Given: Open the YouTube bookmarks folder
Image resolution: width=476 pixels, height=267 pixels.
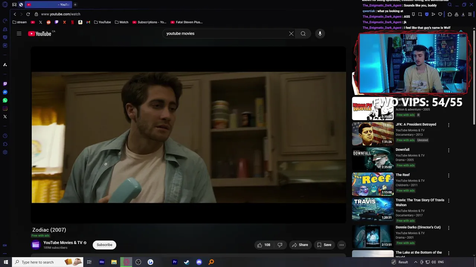Looking at the screenshot, I should [102, 22].
